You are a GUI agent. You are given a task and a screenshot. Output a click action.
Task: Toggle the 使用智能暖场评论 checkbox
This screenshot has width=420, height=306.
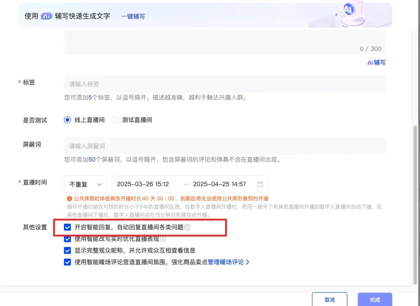(x=68, y=262)
